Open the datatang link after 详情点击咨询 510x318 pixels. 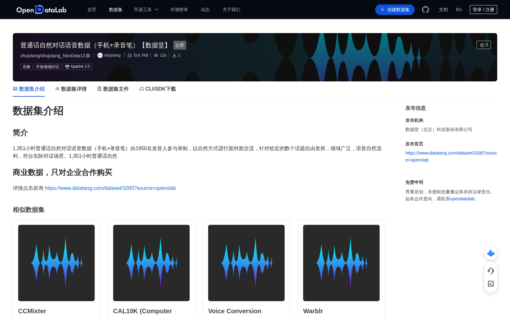point(110,188)
